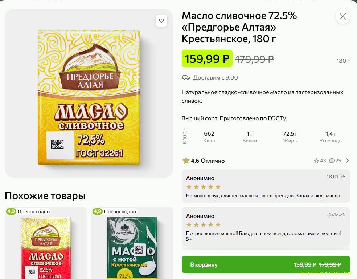357x279 pixels.
Task: Expand all reviews with chevron arrow
Action: pyautogui.click(x=347, y=161)
